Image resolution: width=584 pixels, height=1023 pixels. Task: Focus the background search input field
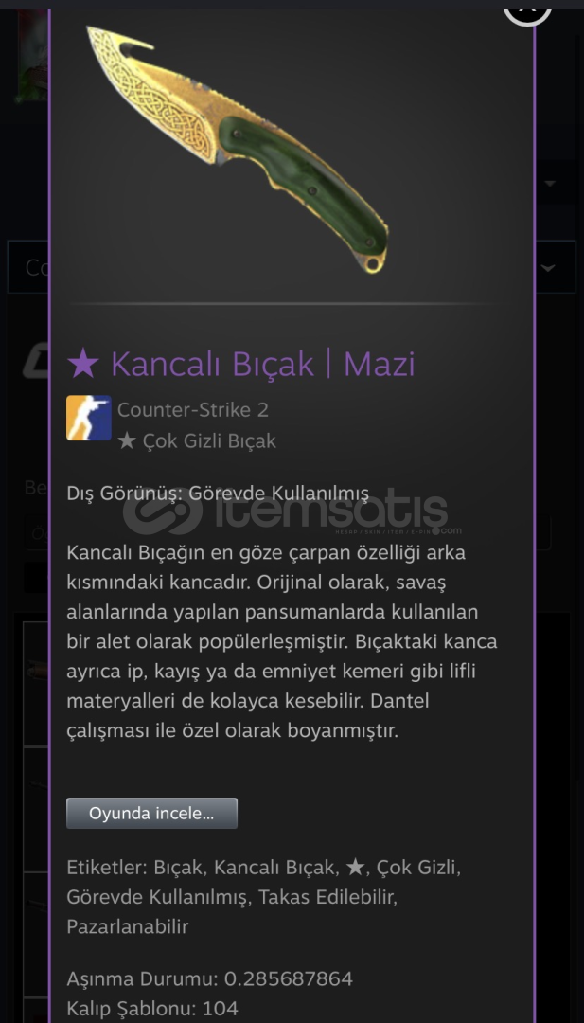coord(36,533)
